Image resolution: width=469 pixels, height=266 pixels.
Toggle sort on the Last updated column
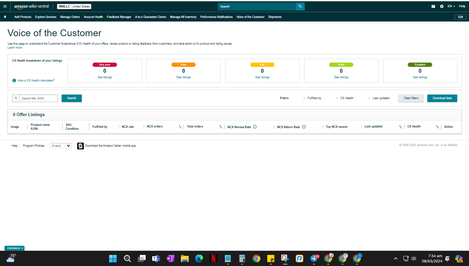coord(401,126)
